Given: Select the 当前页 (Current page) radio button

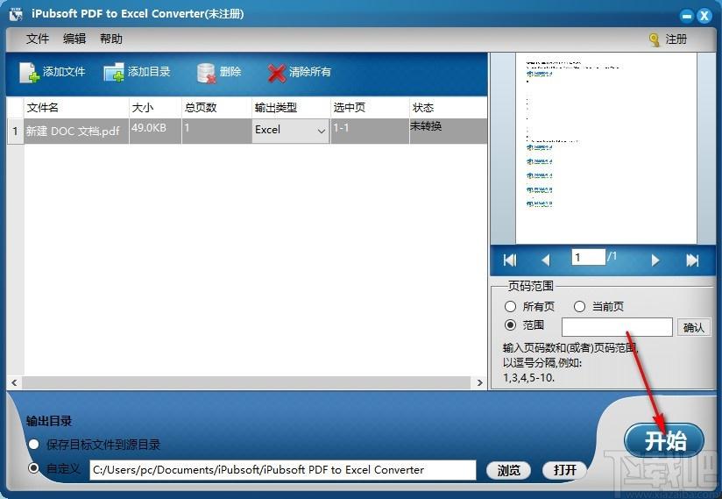Looking at the screenshot, I should point(580,306).
